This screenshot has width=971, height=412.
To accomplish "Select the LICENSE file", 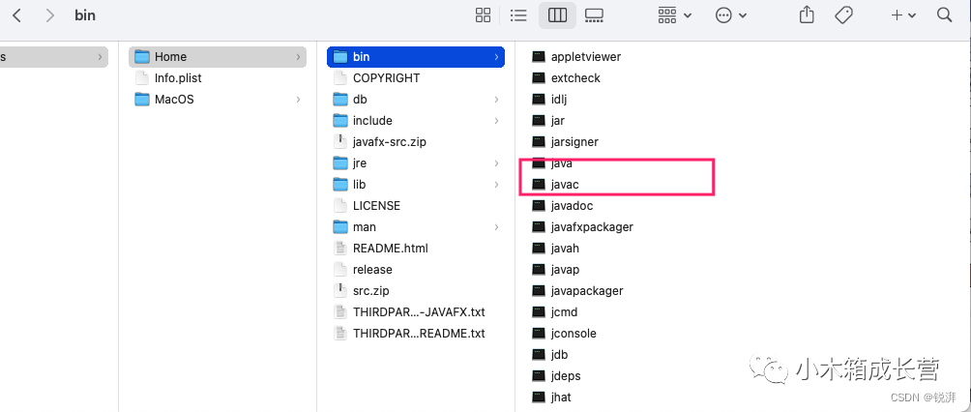I will point(416,206).
